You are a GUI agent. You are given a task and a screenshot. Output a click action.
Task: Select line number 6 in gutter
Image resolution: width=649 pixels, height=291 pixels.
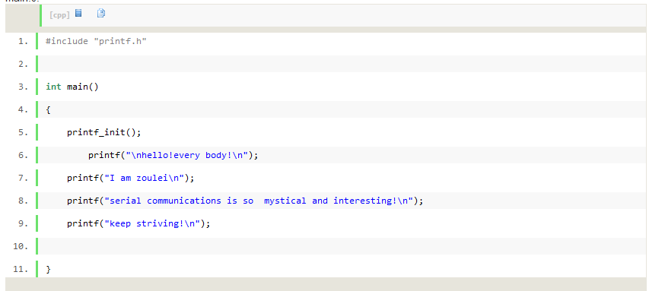tap(23, 156)
